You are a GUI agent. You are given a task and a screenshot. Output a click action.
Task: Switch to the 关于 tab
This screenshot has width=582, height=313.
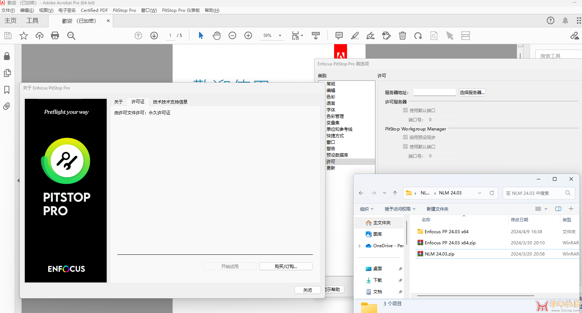click(x=119, y=102)
